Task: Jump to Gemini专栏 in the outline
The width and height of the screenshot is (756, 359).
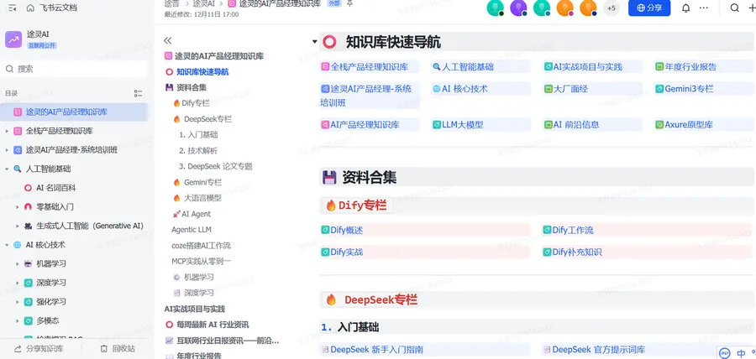Action: 202,182
